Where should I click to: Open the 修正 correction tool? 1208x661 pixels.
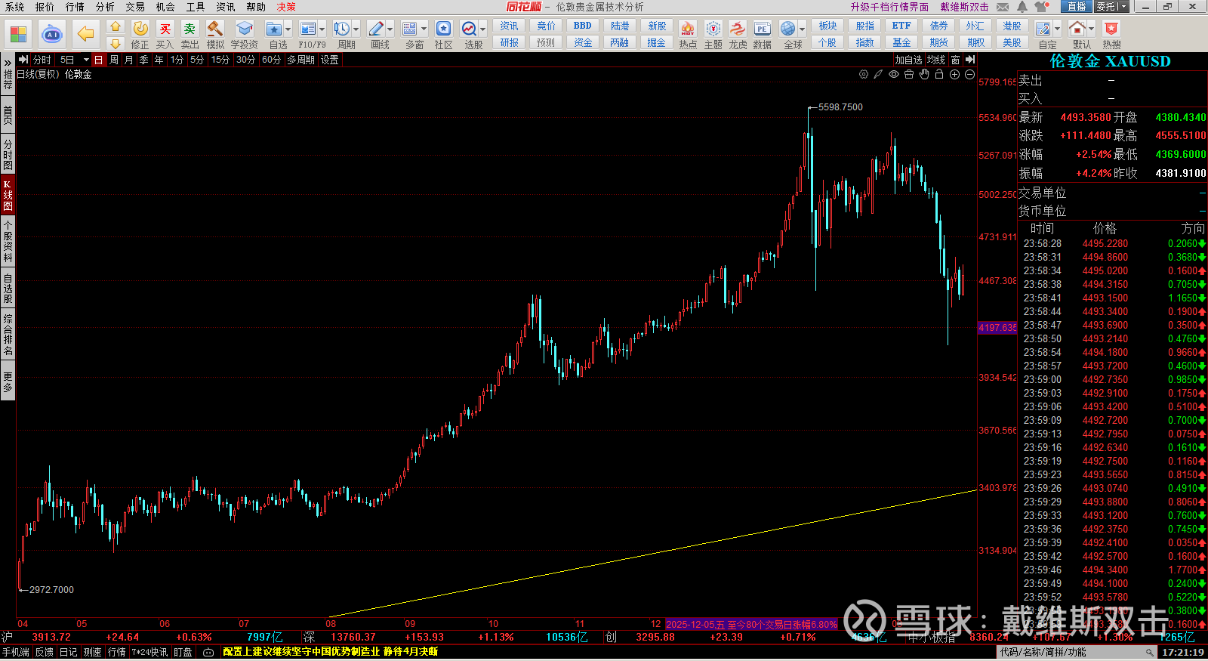(140, 29)
